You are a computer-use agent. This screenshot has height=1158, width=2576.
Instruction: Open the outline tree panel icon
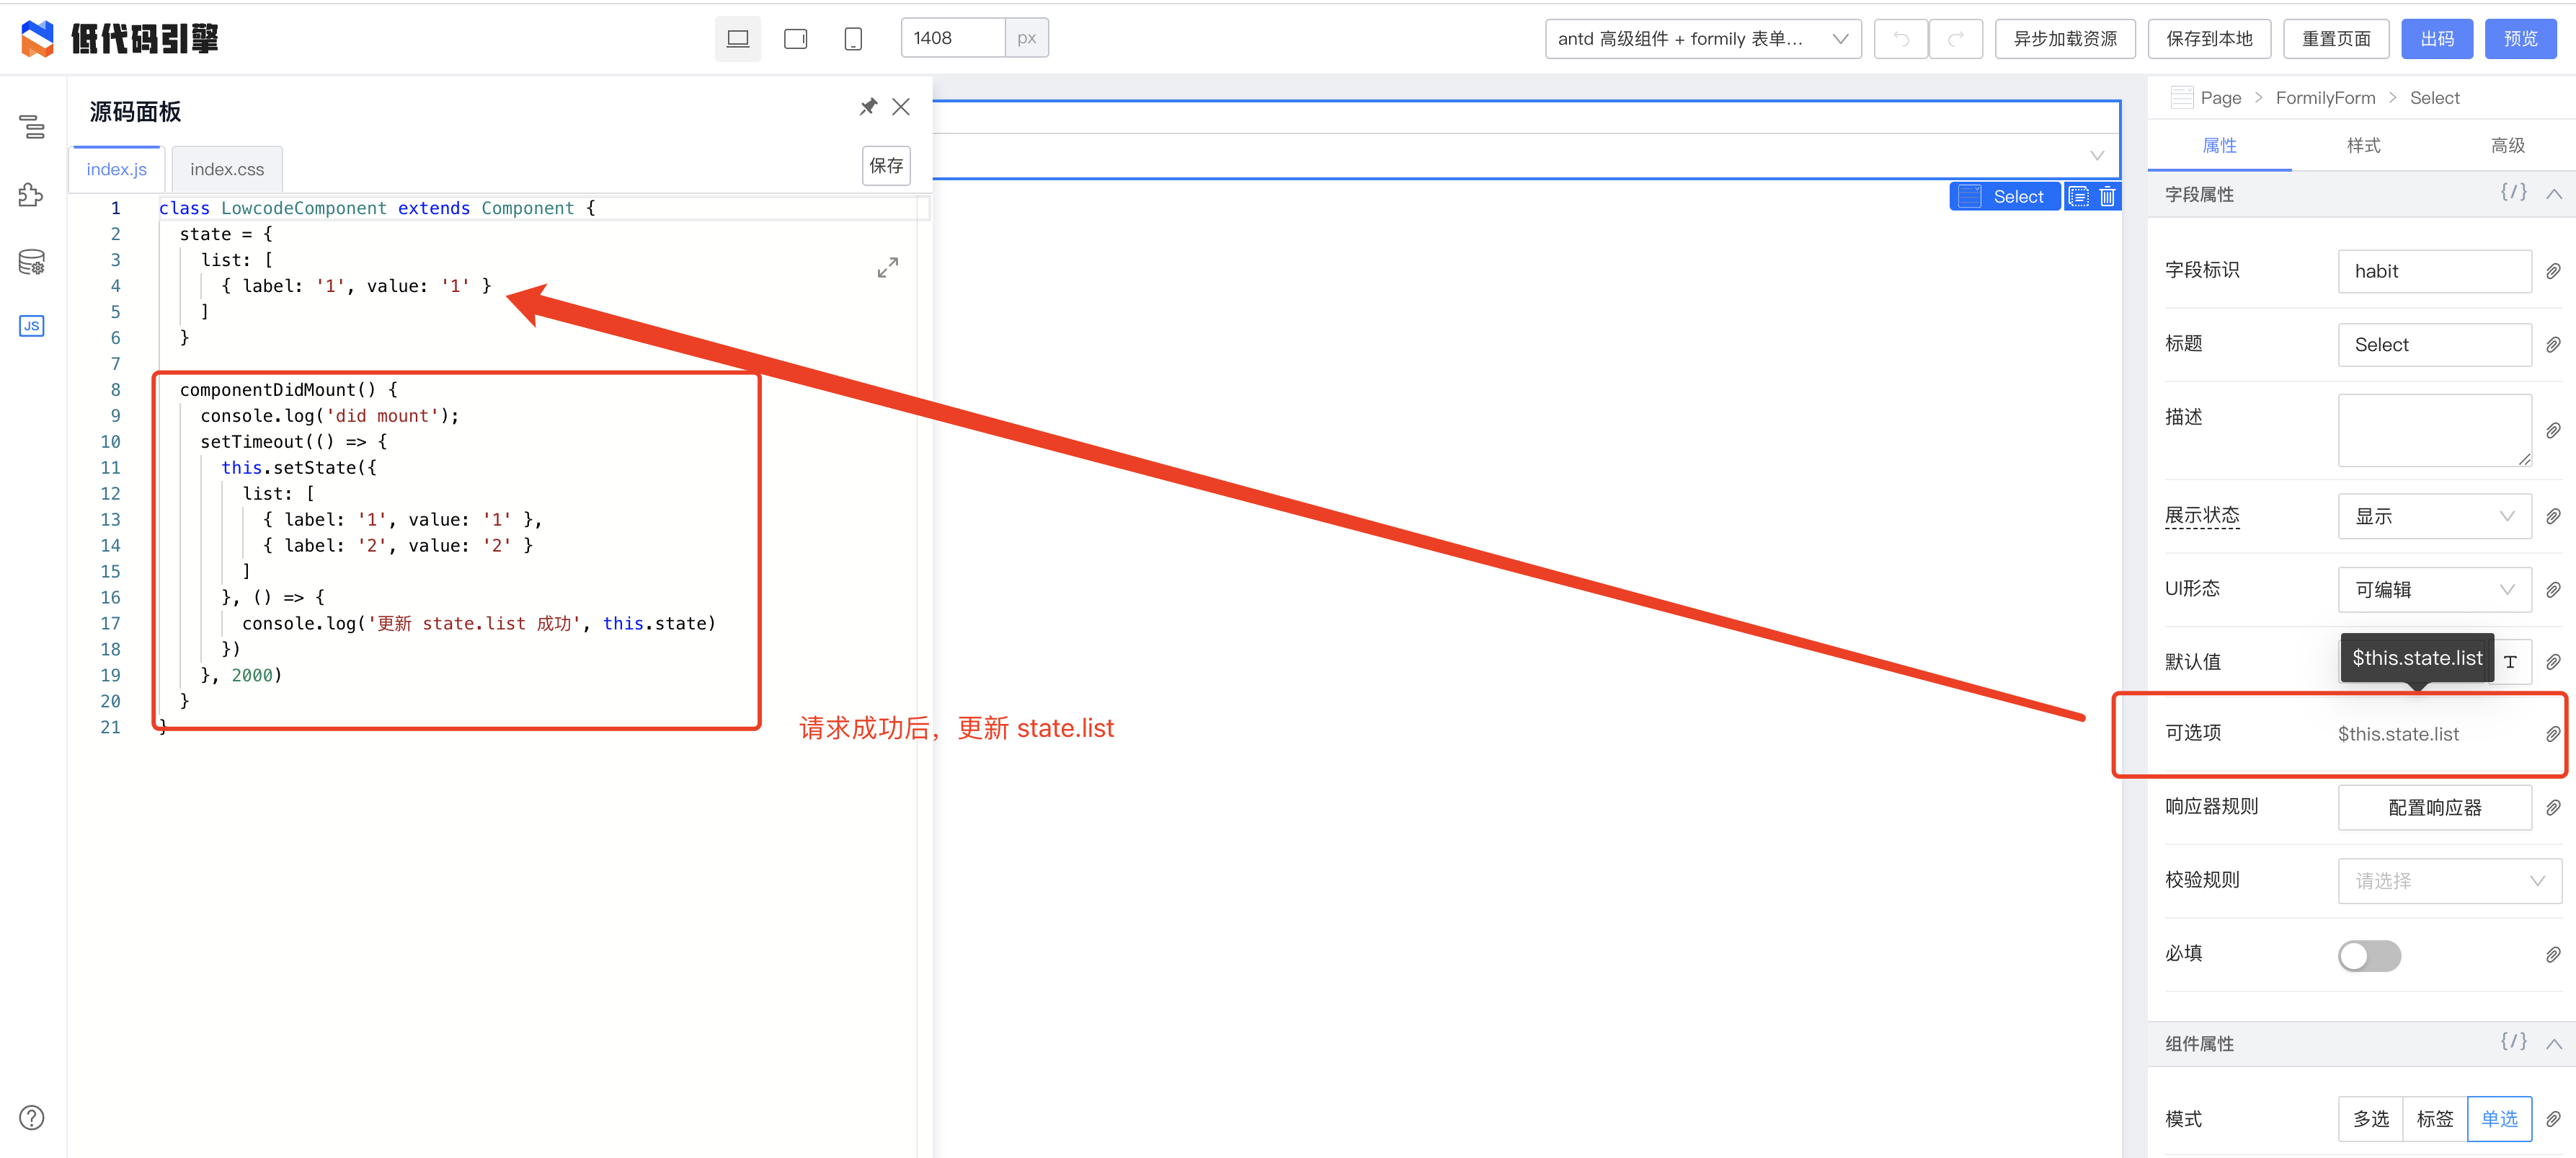32,128
